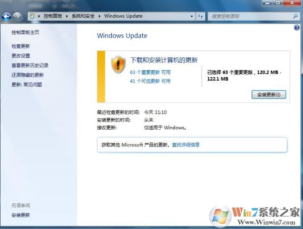Expand the arrow before 控制面板 breadcrumb

click(39, 16)
